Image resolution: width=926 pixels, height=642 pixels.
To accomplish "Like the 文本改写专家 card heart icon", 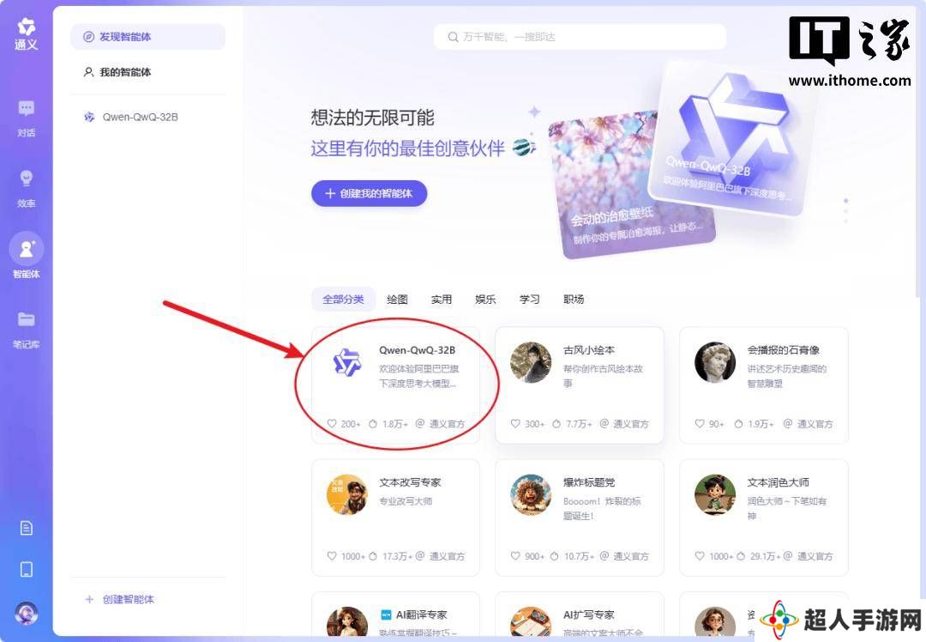I will coord(332,556).
